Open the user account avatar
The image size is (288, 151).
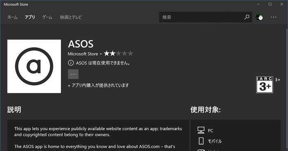tap(259, 17)
